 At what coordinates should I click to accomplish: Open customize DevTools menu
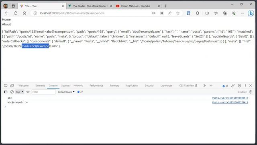tap(245, 85)
